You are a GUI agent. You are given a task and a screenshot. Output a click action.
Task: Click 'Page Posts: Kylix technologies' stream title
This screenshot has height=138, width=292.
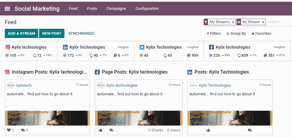click(135, 72)
